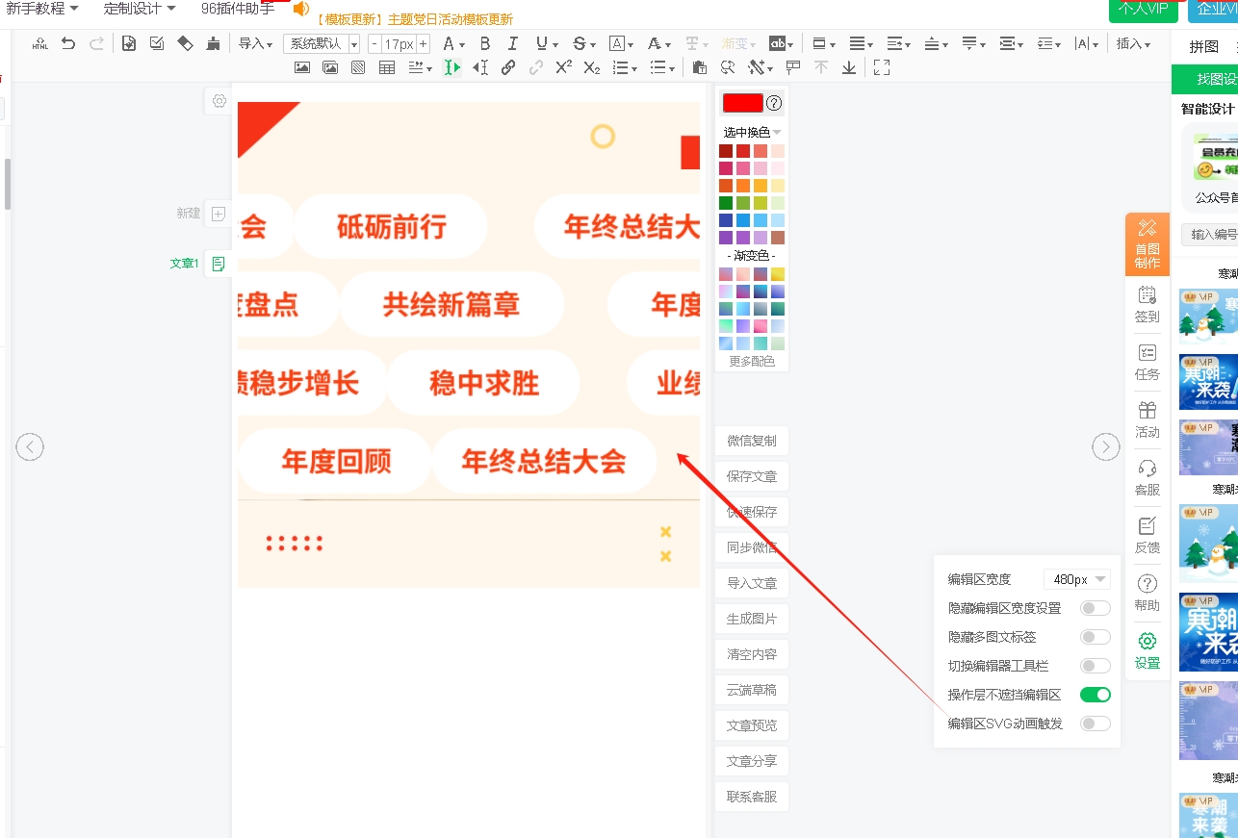Toggle bold text formatting
Image resolution: width=1238 pixels, height=838 pixels.
[485, 43]
